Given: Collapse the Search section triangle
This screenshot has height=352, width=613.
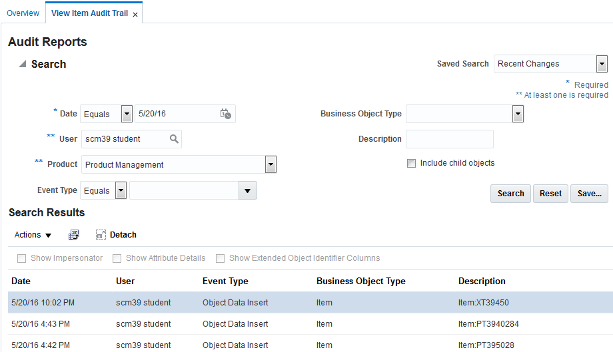Looking at the screenshot, I should (x=22, y=65).
